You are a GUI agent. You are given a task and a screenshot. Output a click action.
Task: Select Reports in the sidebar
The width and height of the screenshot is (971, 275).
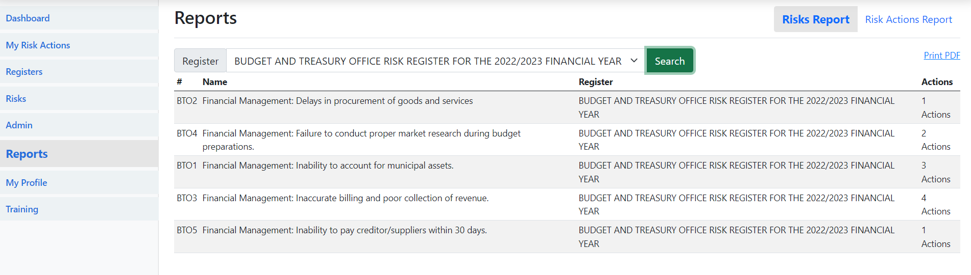click(27, 154)
